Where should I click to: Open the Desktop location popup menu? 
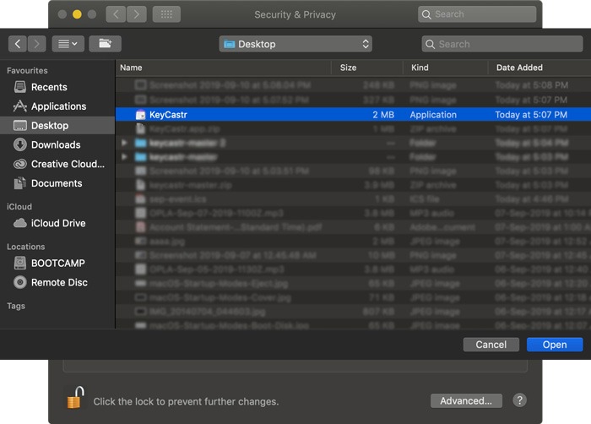tap(295, 44)
